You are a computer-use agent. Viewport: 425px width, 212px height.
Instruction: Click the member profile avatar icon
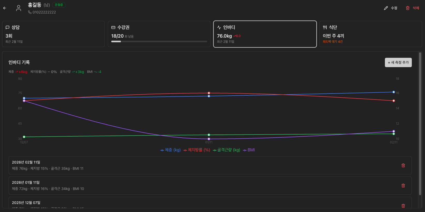tap(19, 8)
